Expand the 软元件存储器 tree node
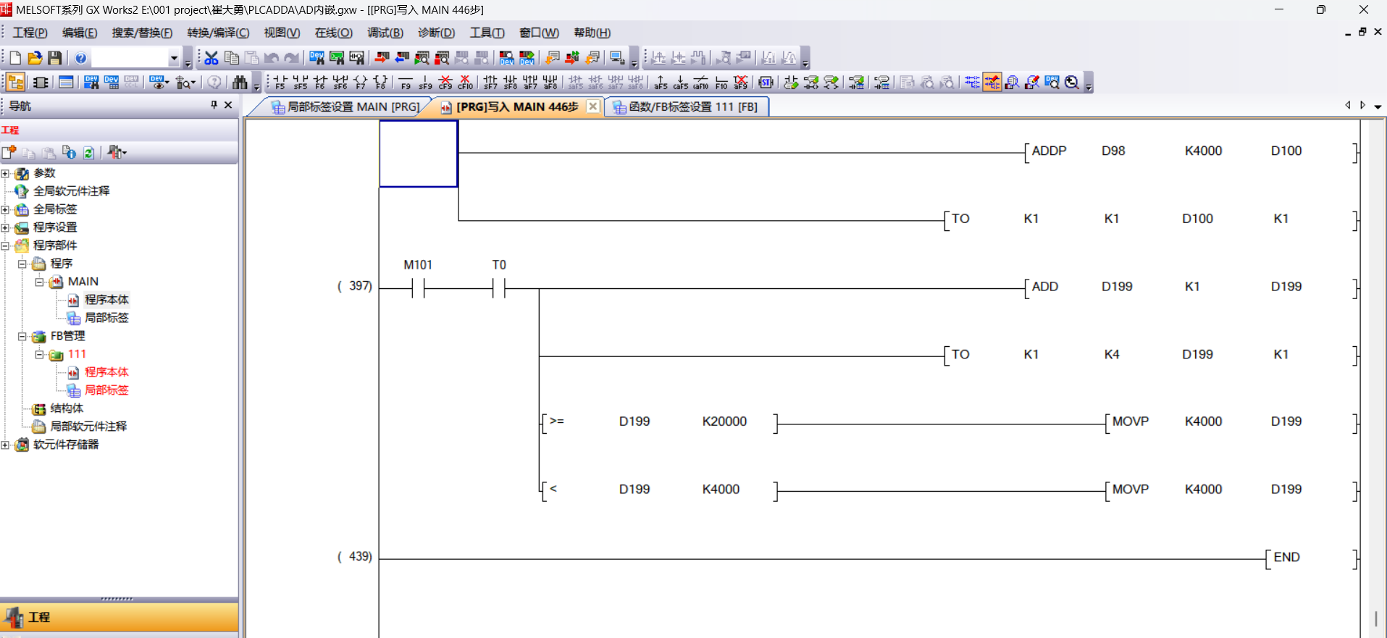 pos(5,445)
